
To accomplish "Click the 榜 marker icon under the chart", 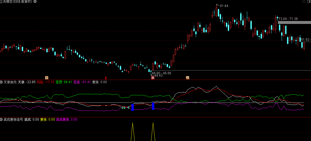I will click(x=187, y=78).
